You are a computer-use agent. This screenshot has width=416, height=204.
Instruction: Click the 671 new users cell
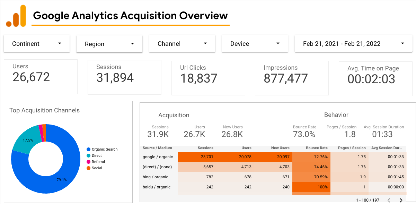point(273,177)
